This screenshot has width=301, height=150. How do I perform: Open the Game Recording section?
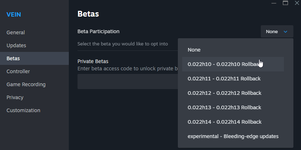pyautogui.click(x=26, y=84)
